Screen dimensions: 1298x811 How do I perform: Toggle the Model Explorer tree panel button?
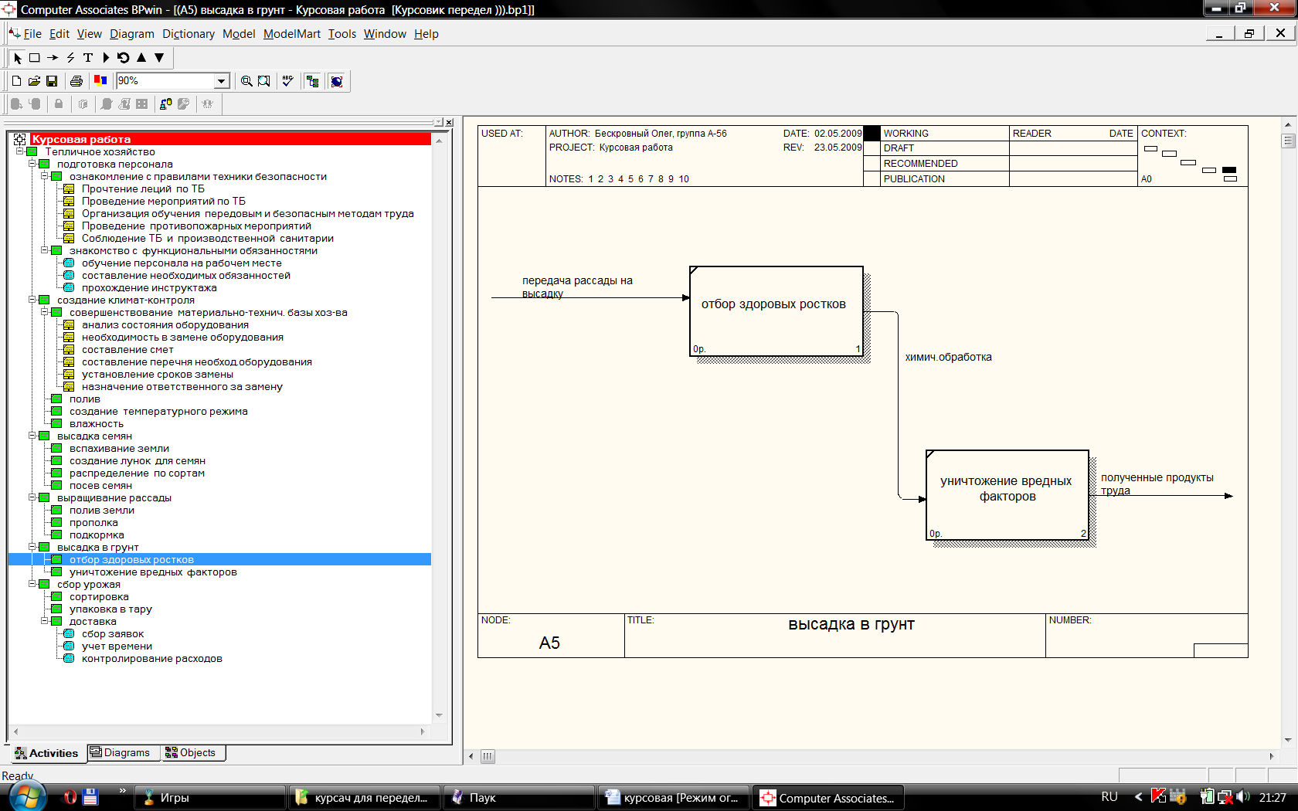(313, 81)
